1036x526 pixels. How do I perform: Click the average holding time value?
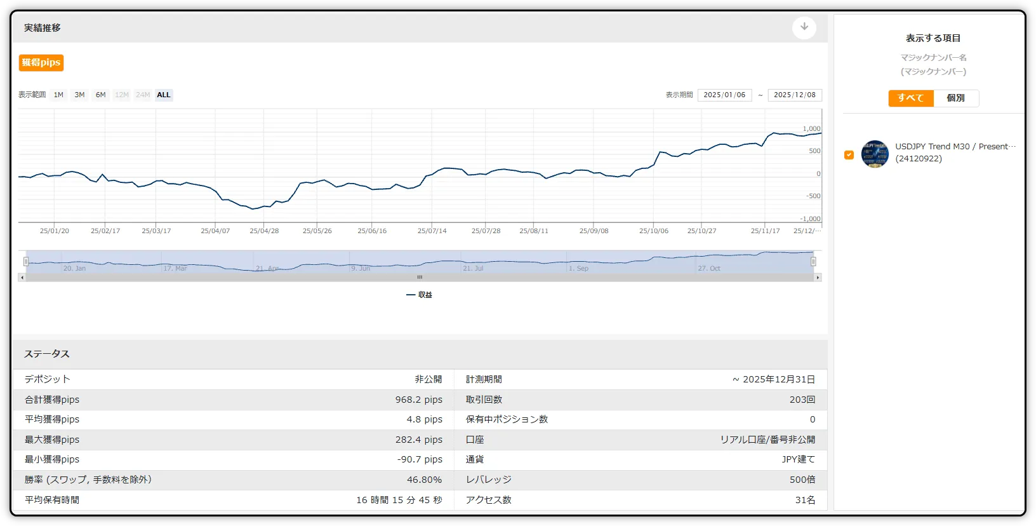click(x=399, y=500)
